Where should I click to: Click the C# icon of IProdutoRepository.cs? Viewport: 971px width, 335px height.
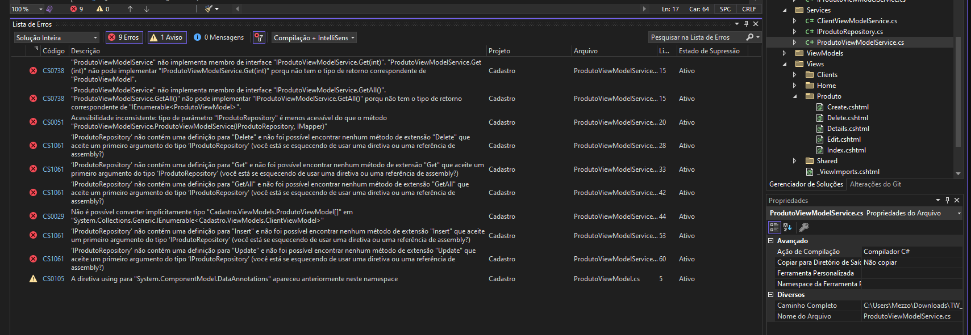point(810,31)
